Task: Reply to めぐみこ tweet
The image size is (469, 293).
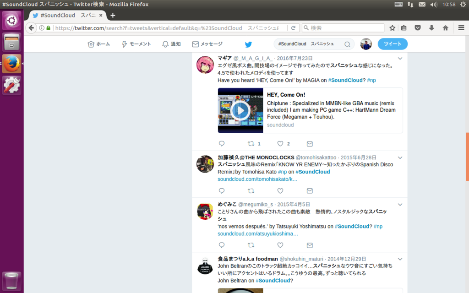Action: [x=222, y=245]
